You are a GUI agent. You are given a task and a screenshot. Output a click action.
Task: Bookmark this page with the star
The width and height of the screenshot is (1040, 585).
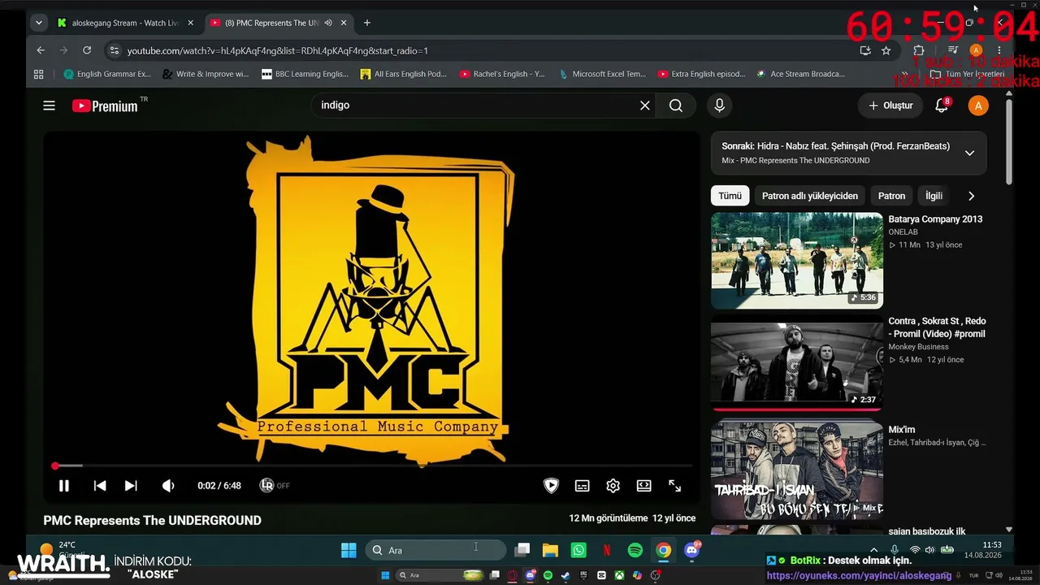coord(886,50)
